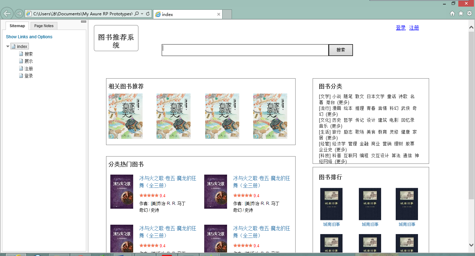Select the 健康 category
475x256 pixels.
coord(405,132)
